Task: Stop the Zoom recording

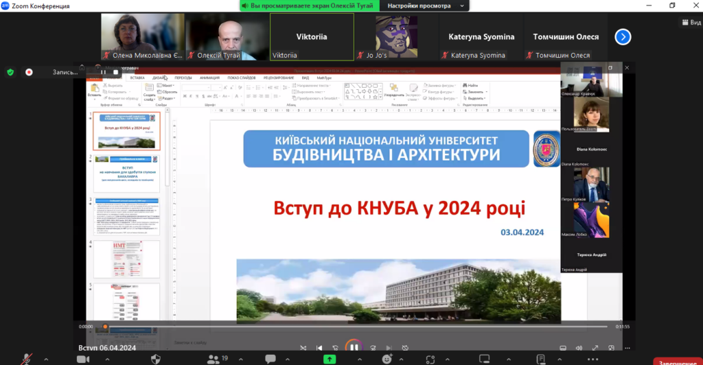Action: coord(115,72)
